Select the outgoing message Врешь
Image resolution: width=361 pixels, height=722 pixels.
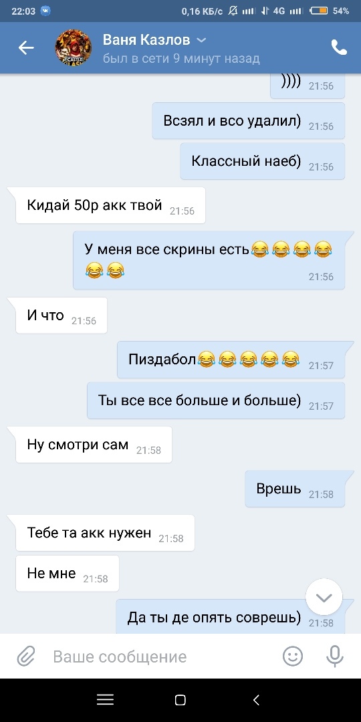295,489
